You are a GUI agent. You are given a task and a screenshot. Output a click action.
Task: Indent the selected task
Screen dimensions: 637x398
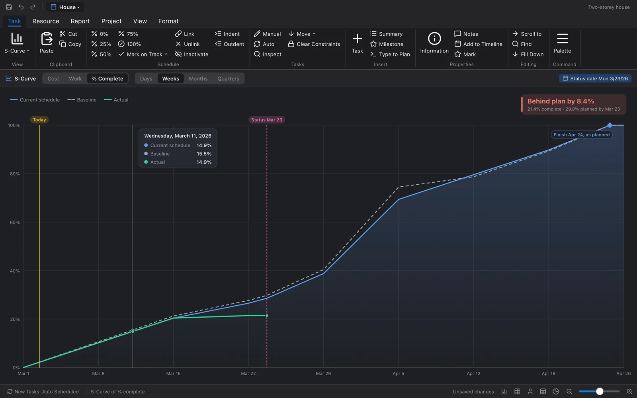(x=227, y=34)
